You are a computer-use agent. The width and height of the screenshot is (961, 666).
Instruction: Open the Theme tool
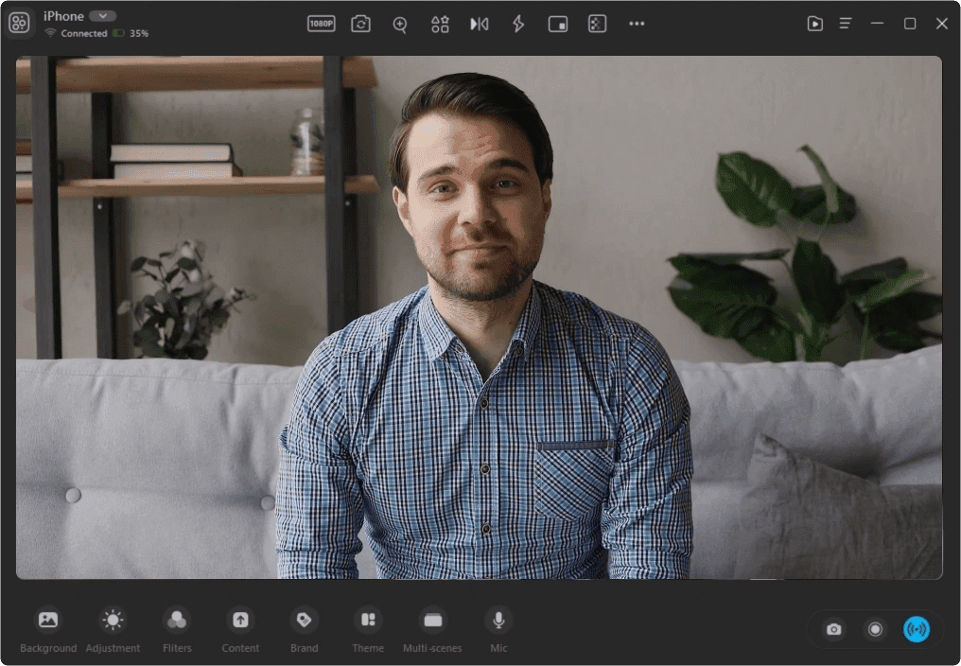tap(368, 629)
